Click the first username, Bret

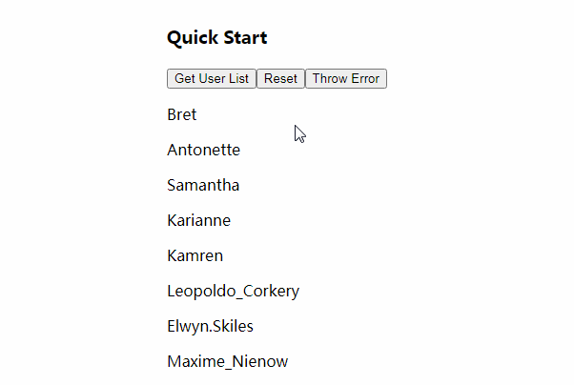[181, 115]
